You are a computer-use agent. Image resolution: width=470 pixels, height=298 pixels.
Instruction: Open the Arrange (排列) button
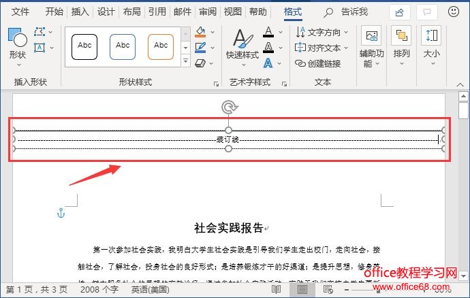click(x=401, y=46)
